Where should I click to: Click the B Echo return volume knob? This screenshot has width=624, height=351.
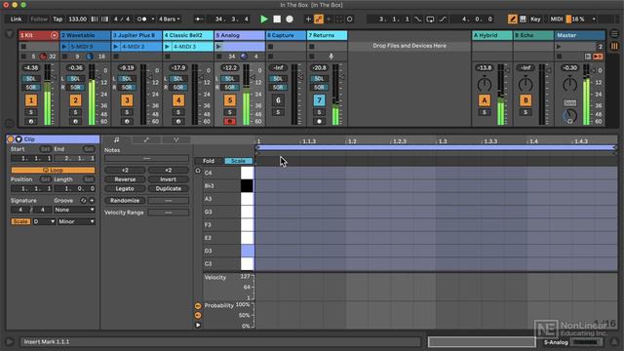click(x=526, y=85)
